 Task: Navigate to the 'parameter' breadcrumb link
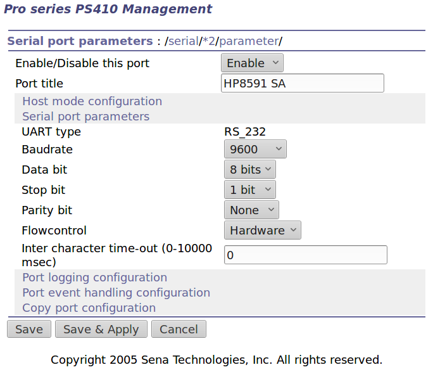pyautogui.click(x=249, y=41)
